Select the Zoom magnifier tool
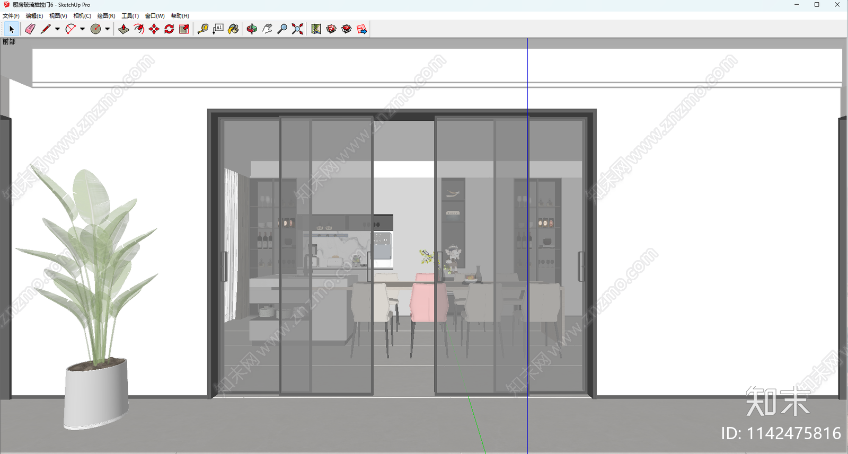 [282, 29]
